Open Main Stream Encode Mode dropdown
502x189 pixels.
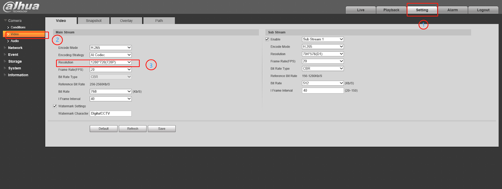(110, 48)
